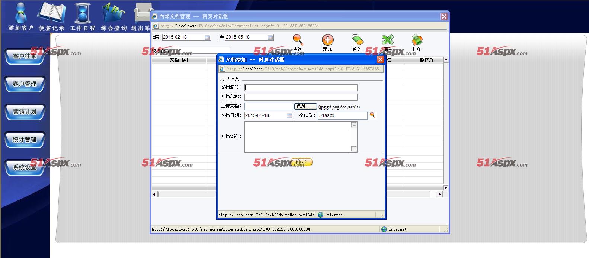589x258 pixels.
Task: Click the 客户管理 sidebar button
Action: (25, 84)
